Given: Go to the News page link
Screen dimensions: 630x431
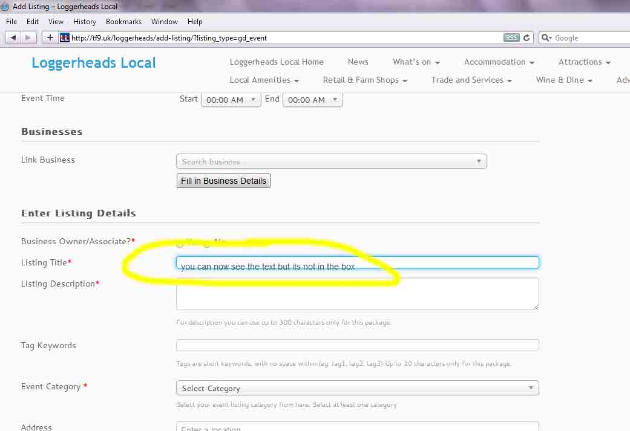Looking at the screenshot, I should [x=358, y=62].
